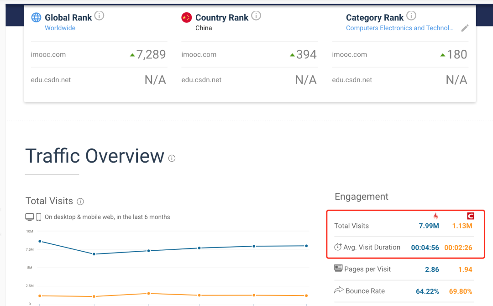Click the Category Rank heading
The height and width of the screenshot is (306, 493).
375,18
